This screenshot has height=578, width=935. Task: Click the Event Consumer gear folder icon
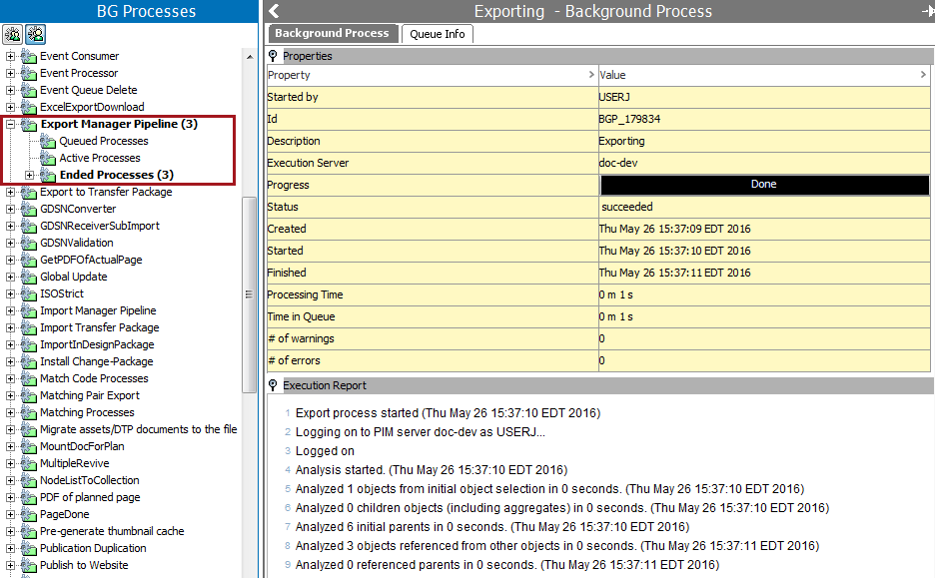[x=29, y=56]
